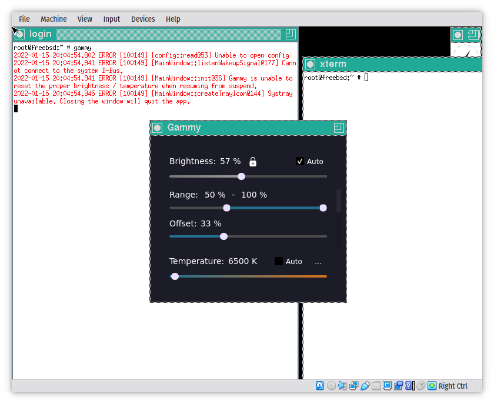Open the USB devices status icon
Viewport: 494px width, 404px height.
point(365,386)
